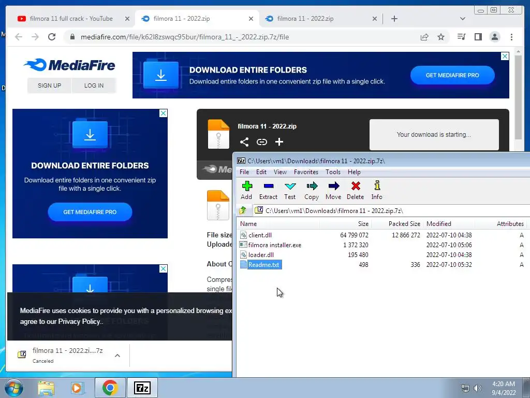
Task: Open the Favorites menu in 7-Zip
Action: click(x=306, y=172)
